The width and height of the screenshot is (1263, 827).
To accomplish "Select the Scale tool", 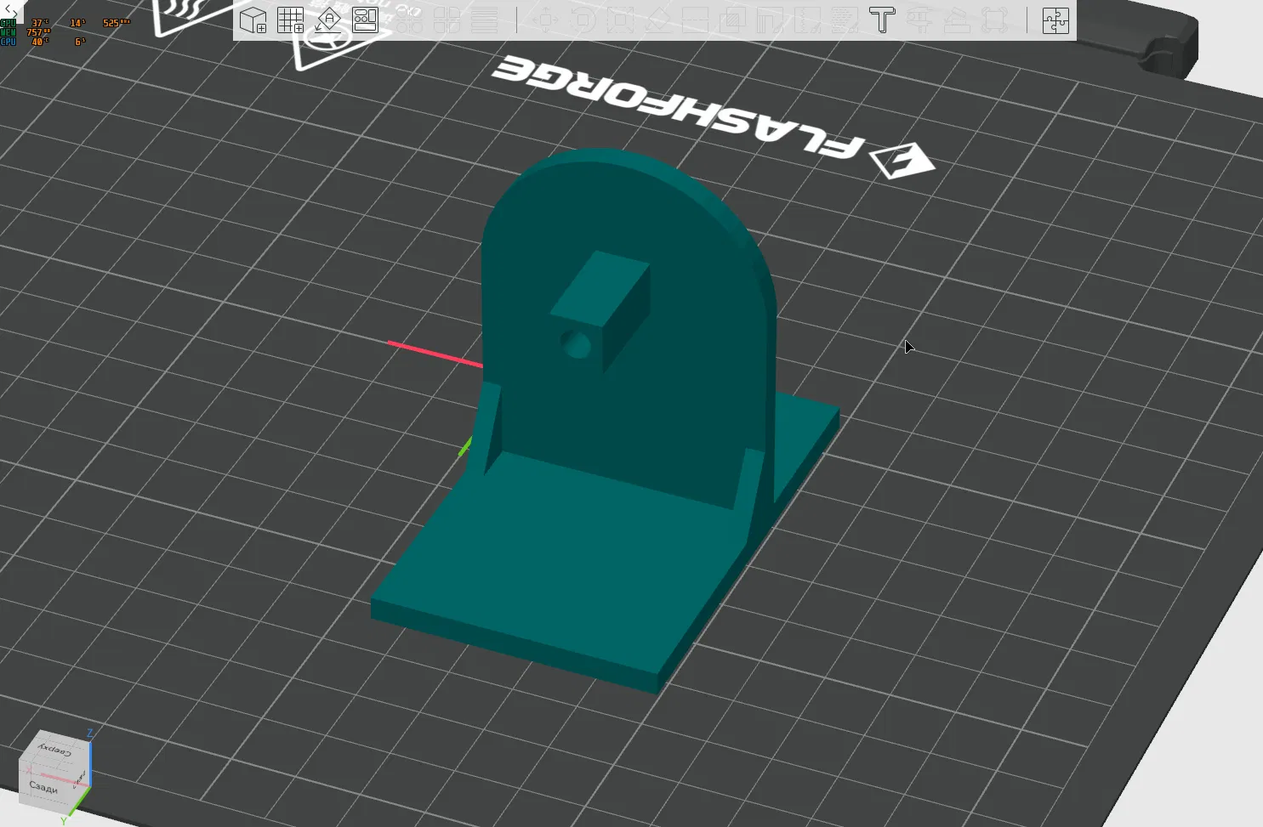I will click(x=620, y=20).
